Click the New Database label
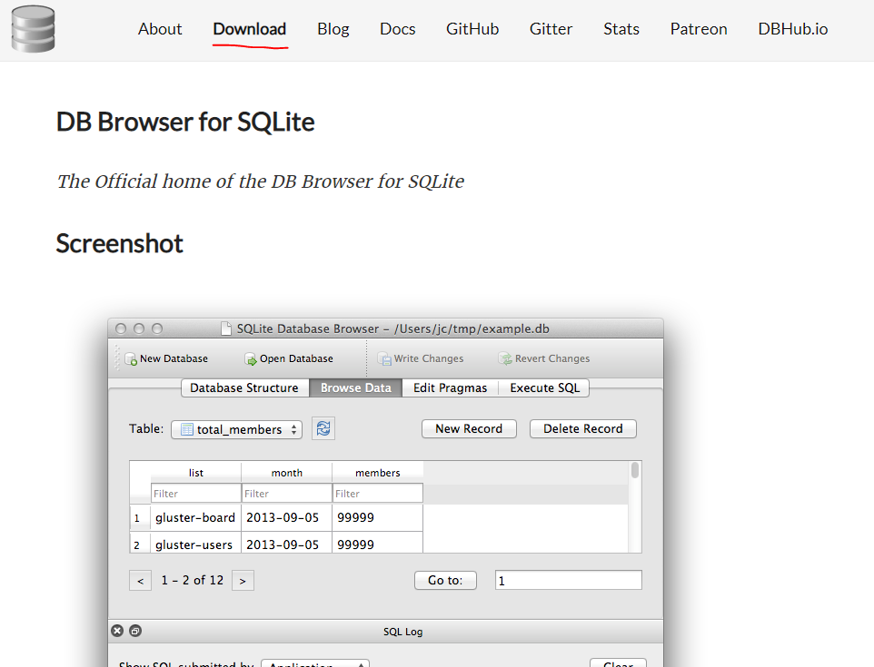 click(174, 358)
